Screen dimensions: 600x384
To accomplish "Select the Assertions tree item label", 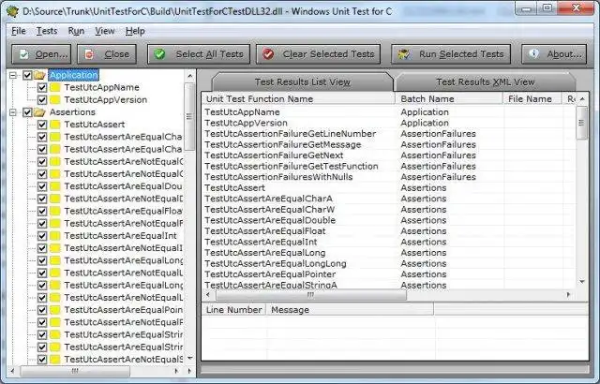I will [72, 112].
